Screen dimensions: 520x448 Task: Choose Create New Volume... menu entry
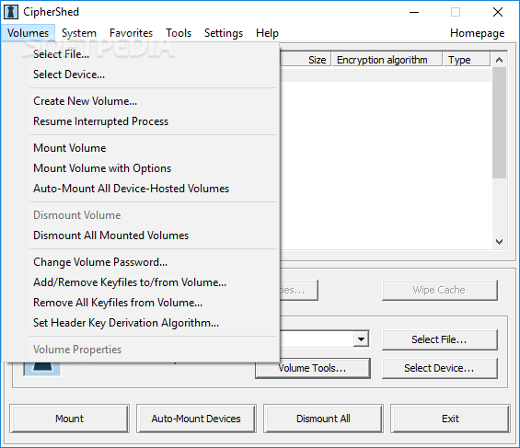click(x=140, y=101)
